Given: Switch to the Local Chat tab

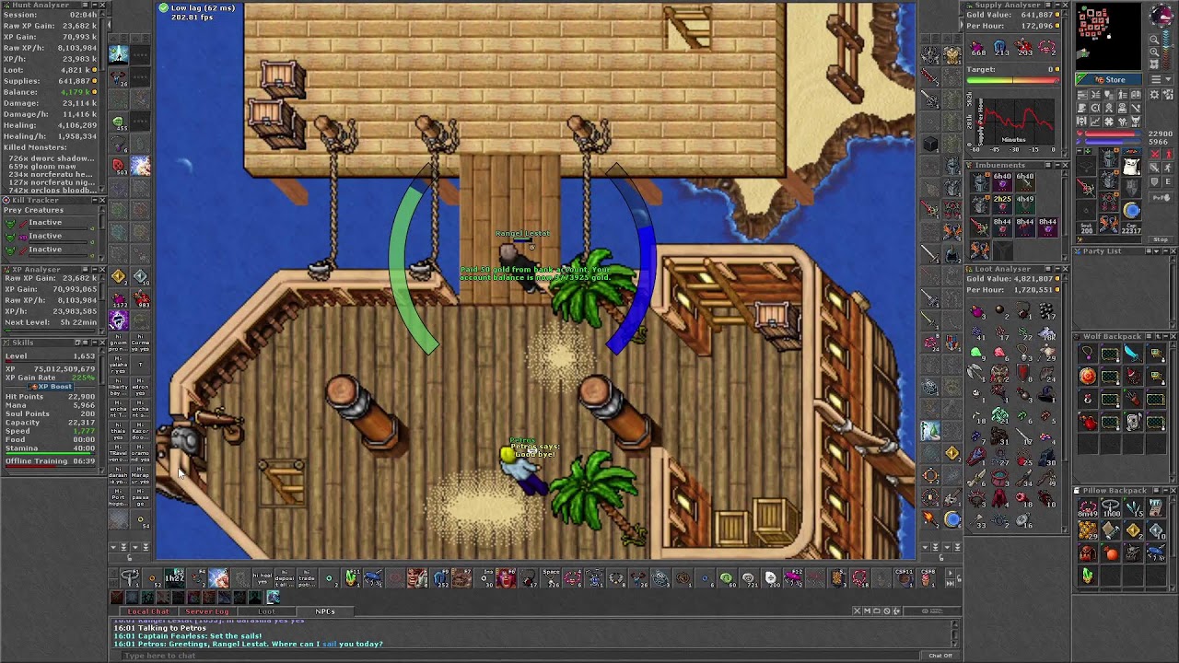Looking at the screenshot, I should 148,611.
